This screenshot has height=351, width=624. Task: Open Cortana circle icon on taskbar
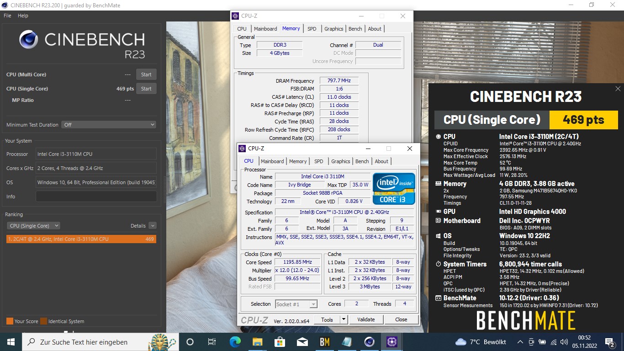pos(190,342)
